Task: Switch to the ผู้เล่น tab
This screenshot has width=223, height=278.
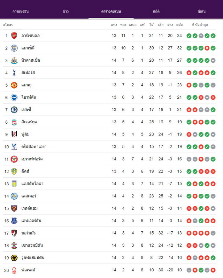Action: click(x=201, y=11)
